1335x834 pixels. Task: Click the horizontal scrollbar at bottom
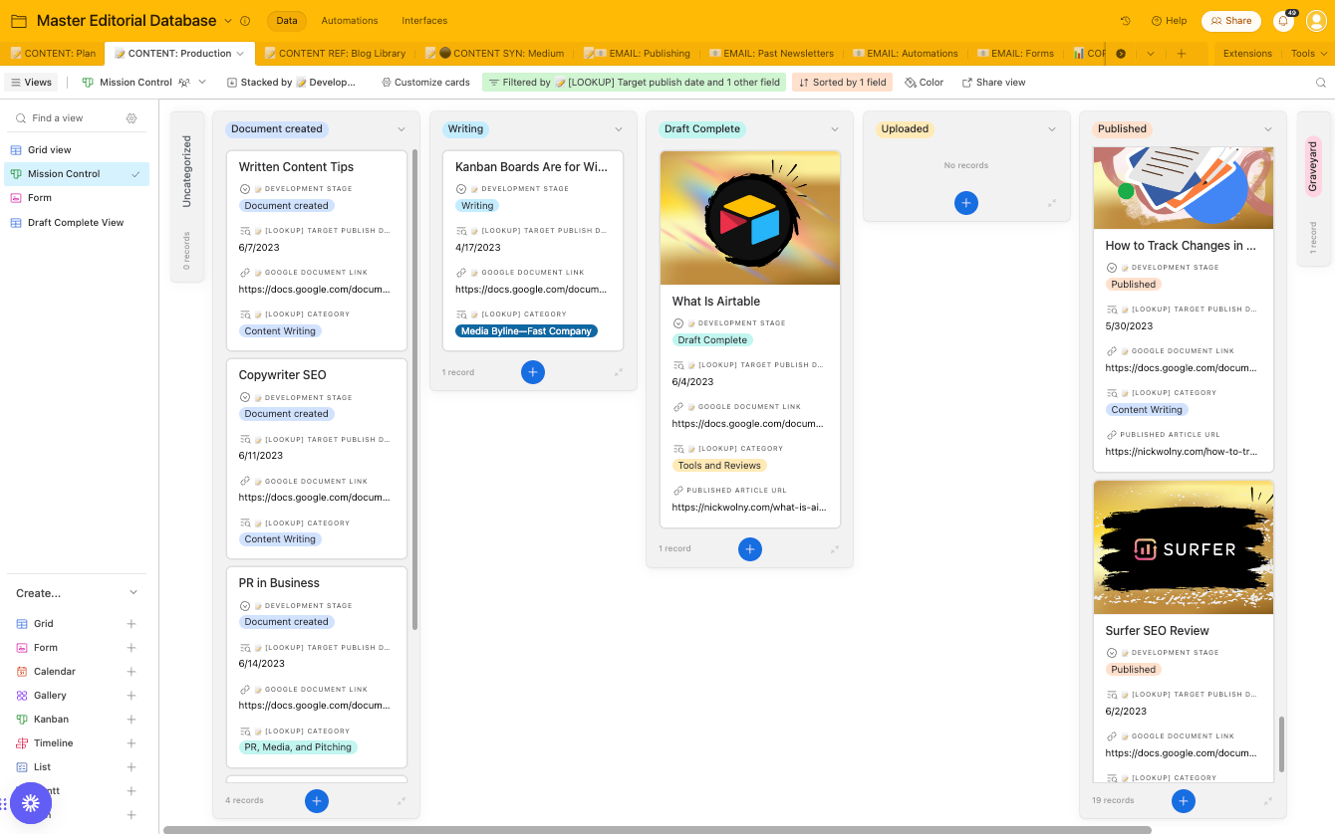point(658,829)
